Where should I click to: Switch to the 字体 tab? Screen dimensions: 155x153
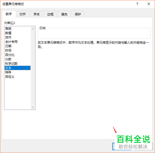point(37,14)
